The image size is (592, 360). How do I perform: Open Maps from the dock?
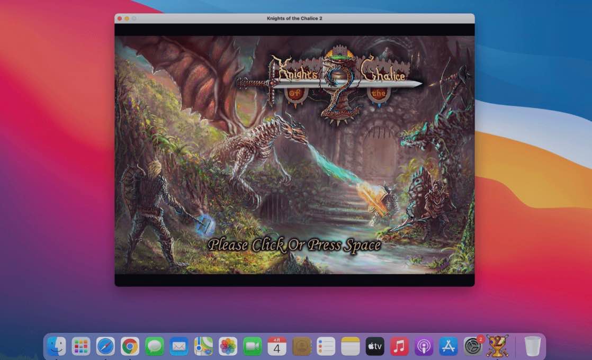(x=203, y=346)
